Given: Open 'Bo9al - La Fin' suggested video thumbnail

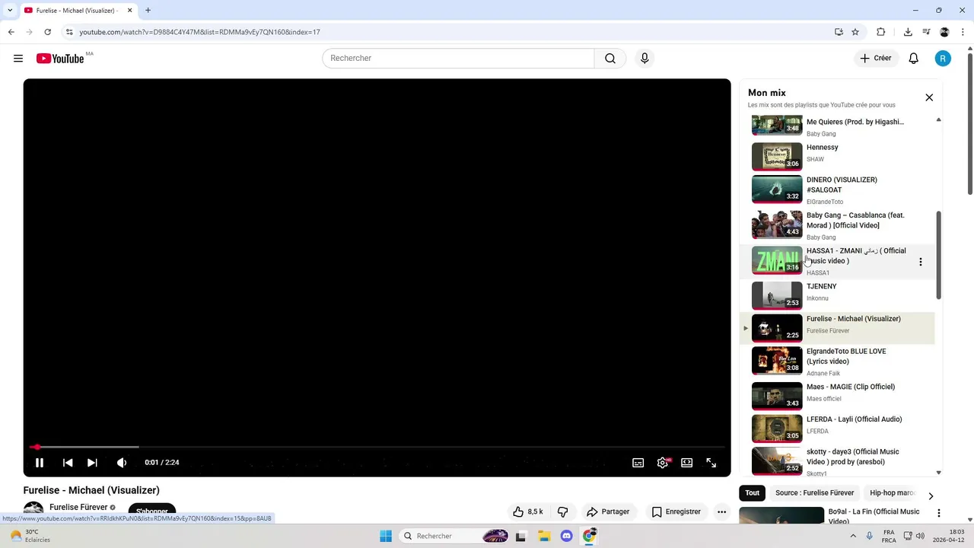Looking at the screenshot, I should (x=781, y=515).
